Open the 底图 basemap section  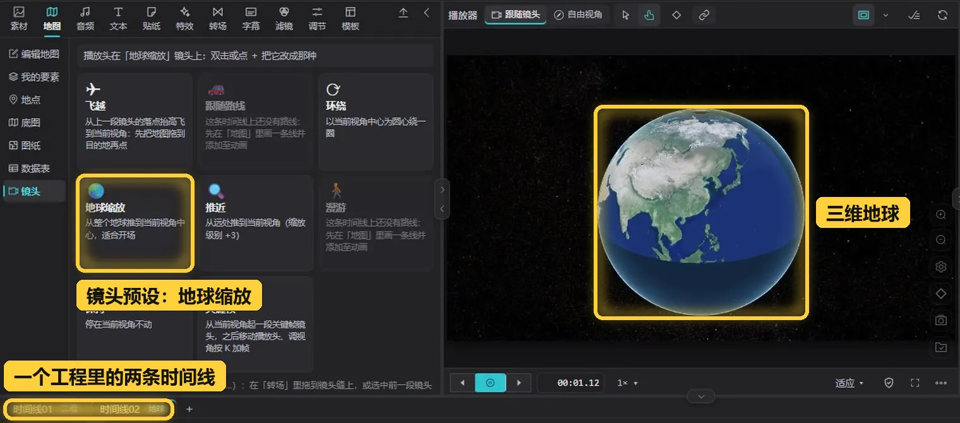point(34,122)
